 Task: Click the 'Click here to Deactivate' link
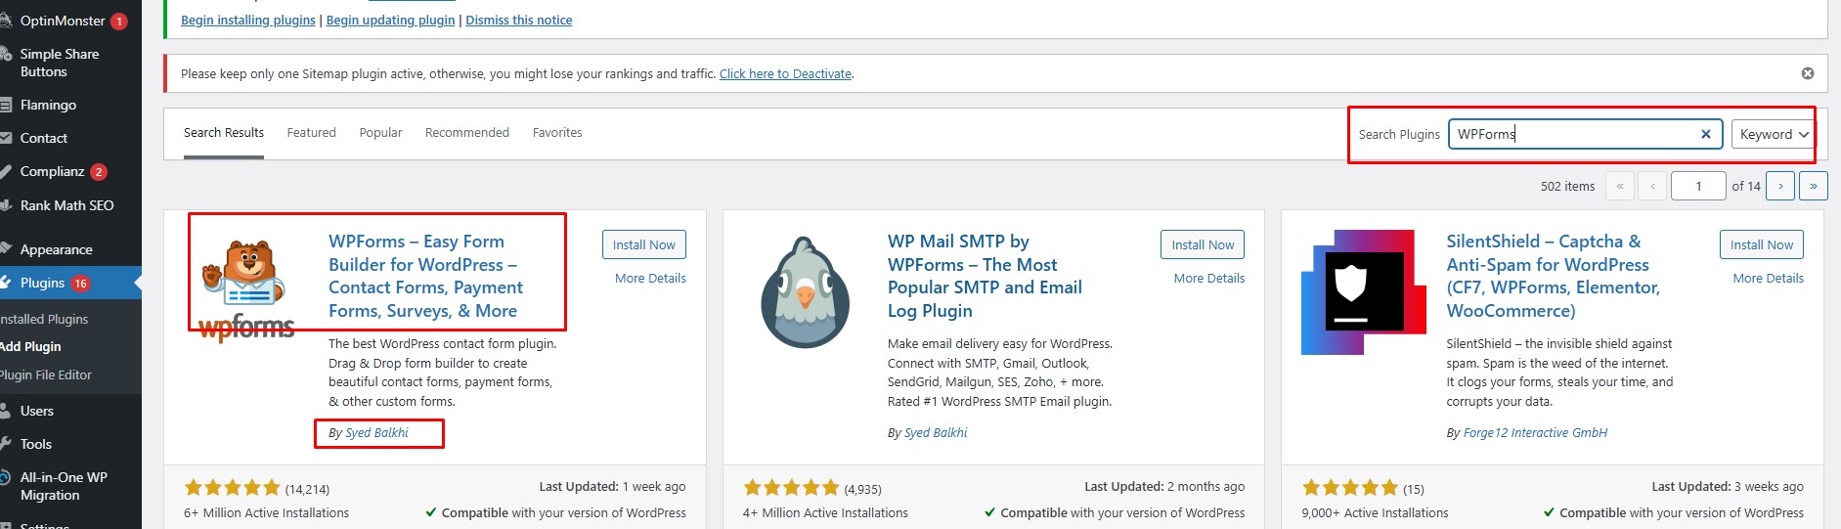coord(785,74)
